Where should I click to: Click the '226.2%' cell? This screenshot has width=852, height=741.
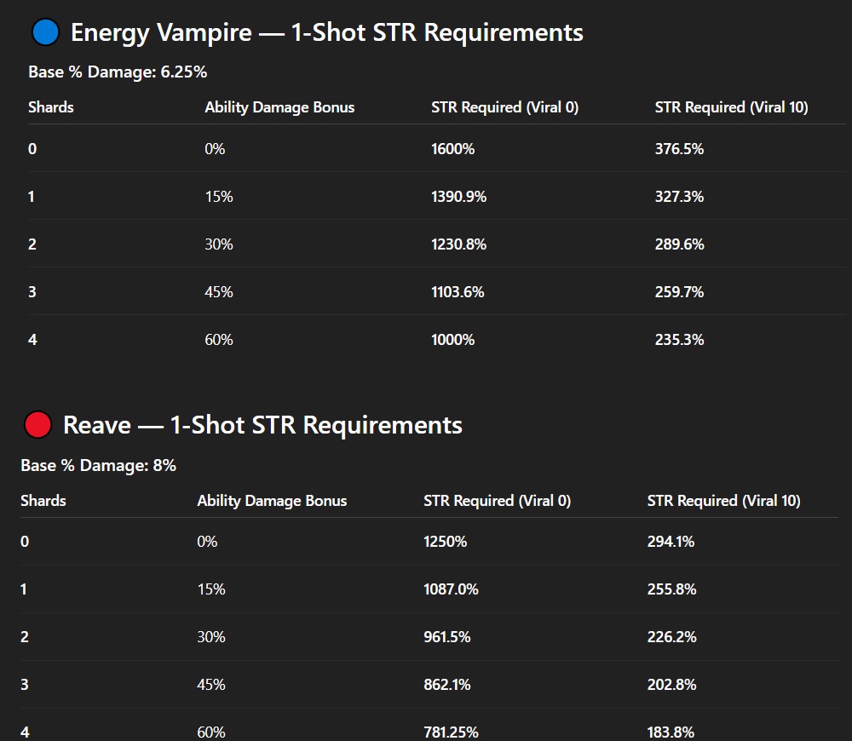pos(671,637)
